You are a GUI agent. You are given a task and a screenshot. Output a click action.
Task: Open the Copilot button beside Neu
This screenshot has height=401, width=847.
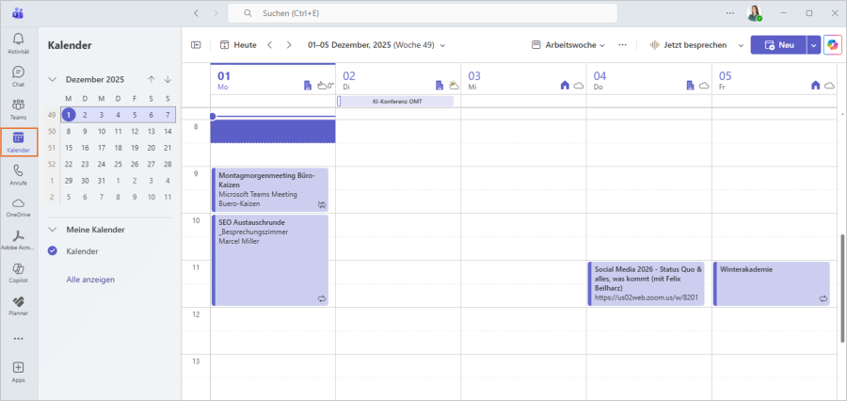tap(833, 45)
